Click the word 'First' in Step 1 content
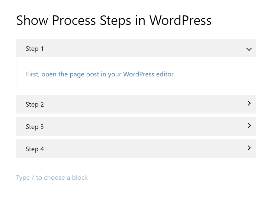271x204 pixels. tap(32, 74)
